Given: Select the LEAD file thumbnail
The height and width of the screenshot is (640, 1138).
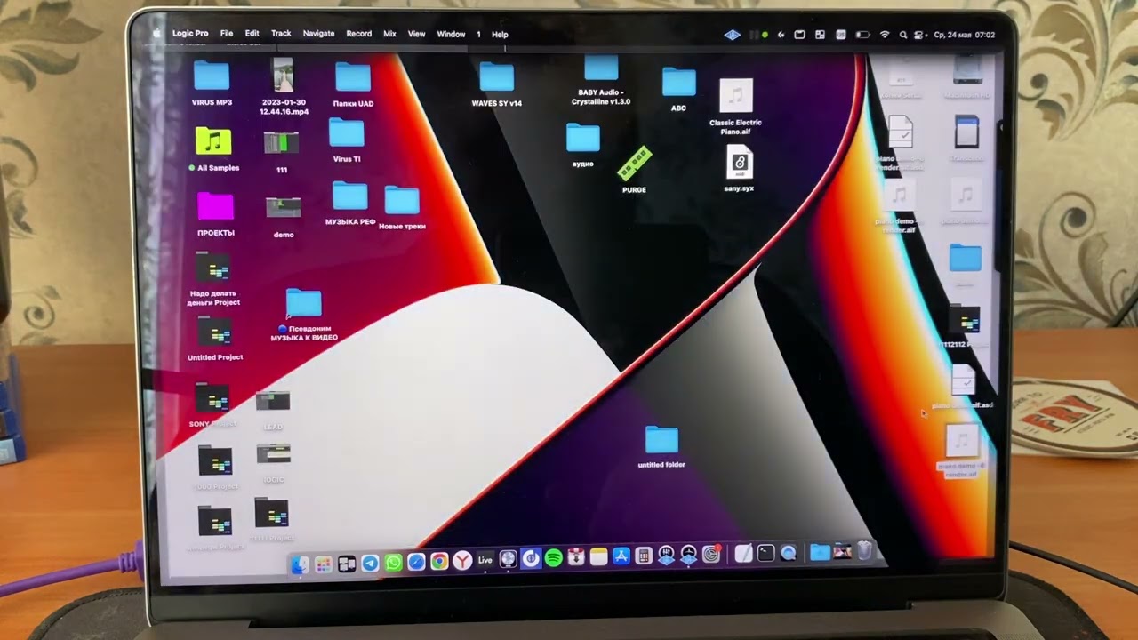Looking at the screenshot, I should point(273,410).
